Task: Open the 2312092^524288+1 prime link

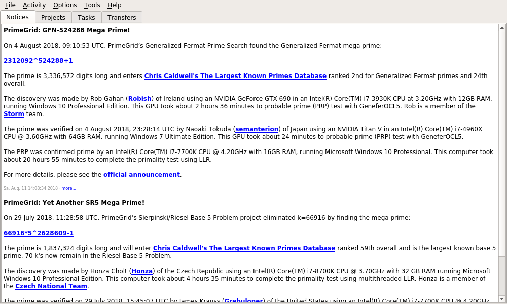Action: coord(38,61)
